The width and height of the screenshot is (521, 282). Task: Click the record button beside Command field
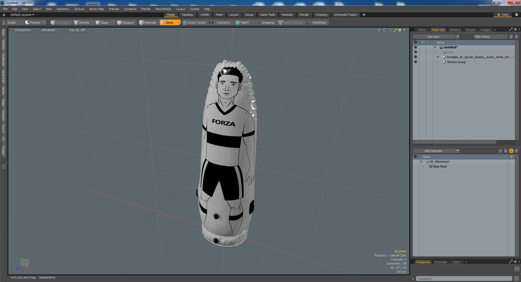pos(516,278)
